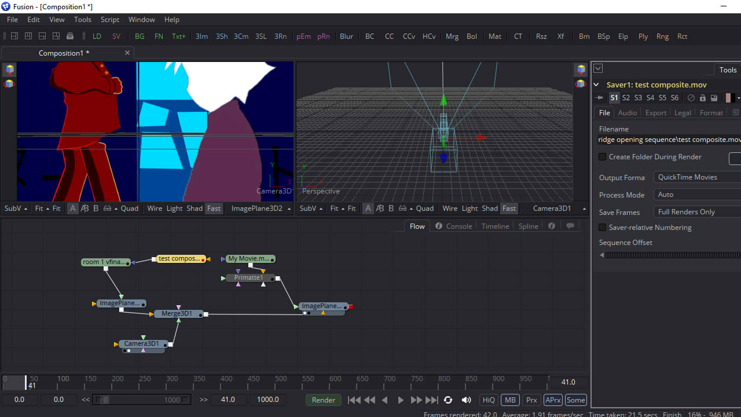Toggle Prx proxy mode

coord(531,400)
